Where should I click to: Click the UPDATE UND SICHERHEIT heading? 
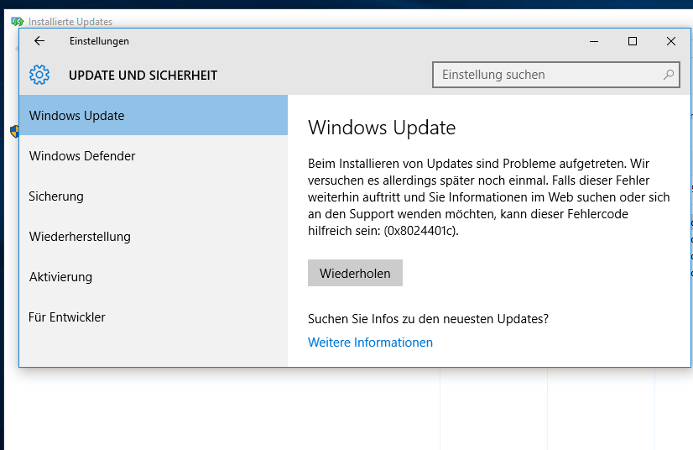(143, 76)
